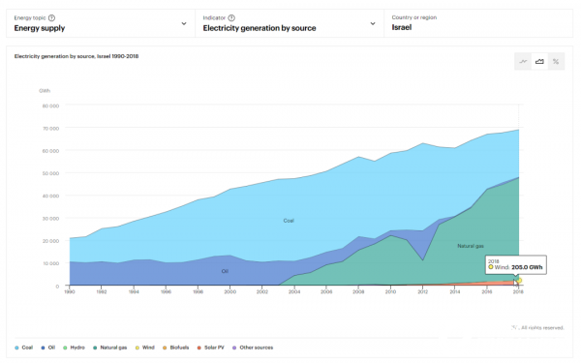Open the Country or region Israel selector
Screen dimensions: 581x363
pyautogui.click(x=478, y=23)
